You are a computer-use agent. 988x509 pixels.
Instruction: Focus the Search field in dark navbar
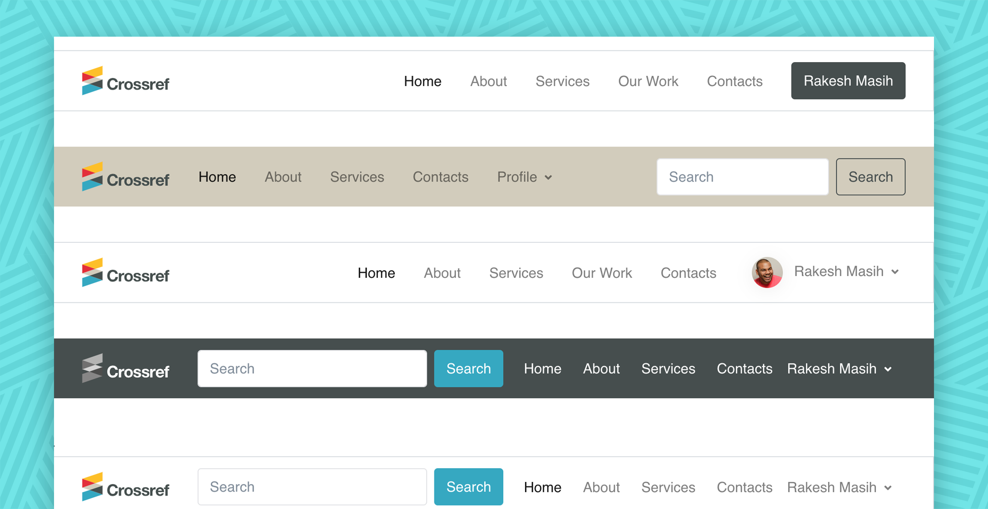pyautogui.click(x=312, y=369)
